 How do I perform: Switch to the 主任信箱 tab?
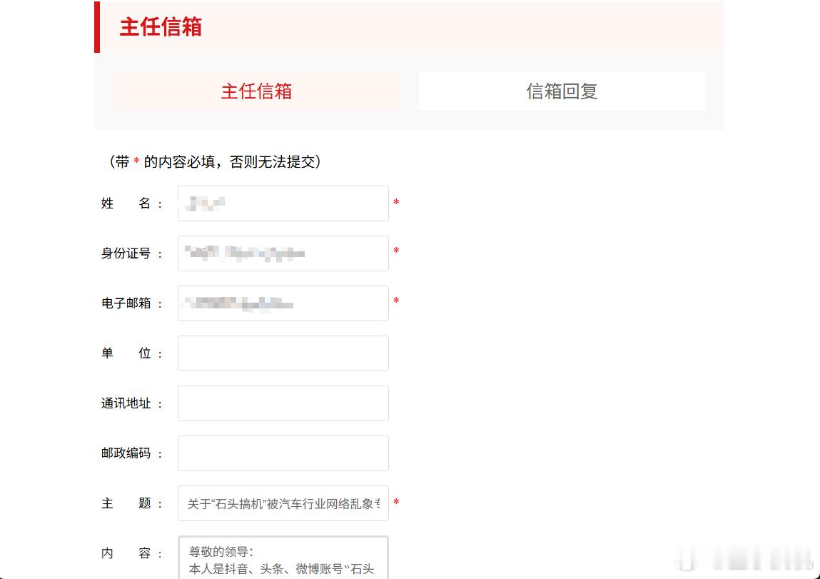tap(257, 91)
